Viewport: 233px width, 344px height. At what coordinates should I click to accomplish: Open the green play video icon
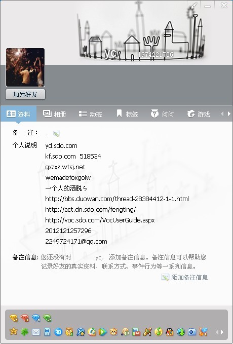(x=102, y=332)
